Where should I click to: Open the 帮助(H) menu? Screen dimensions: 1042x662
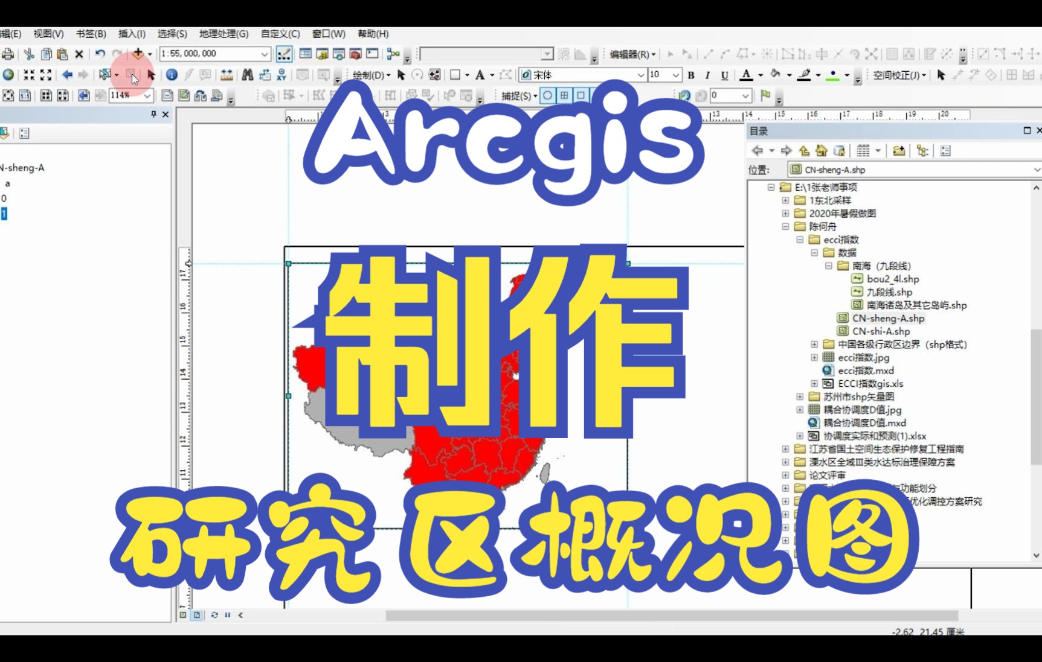pos(373,34)
